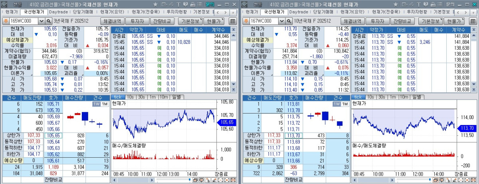Switch to Daytrade tab in left window
Viewport: 479px width, 184px height.
[x=58, y=12]
